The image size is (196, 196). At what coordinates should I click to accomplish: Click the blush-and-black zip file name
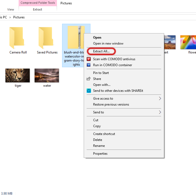[74, 58]
